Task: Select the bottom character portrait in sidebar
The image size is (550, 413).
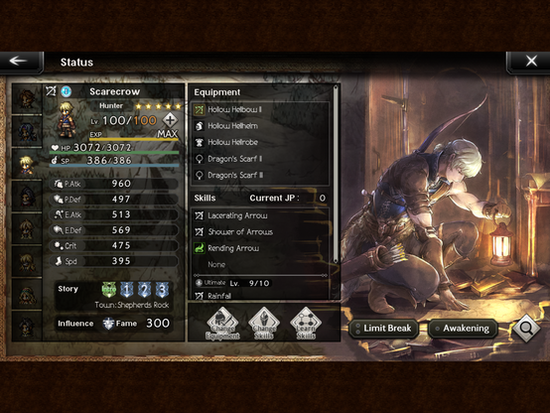Action: 27,327
